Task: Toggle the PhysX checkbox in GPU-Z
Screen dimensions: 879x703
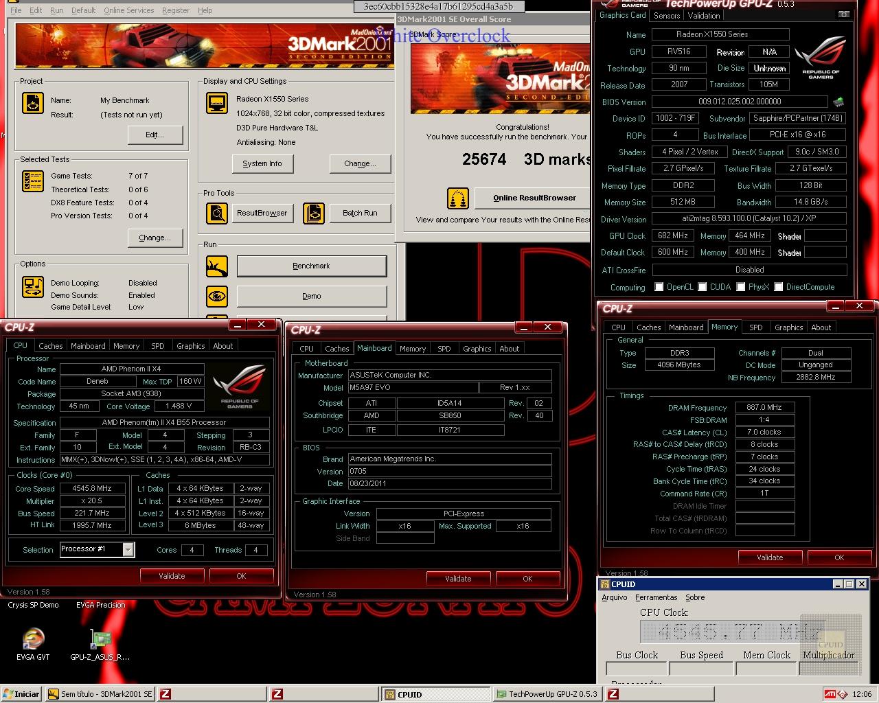Action: pyautogui.click(x=741, y=287)
